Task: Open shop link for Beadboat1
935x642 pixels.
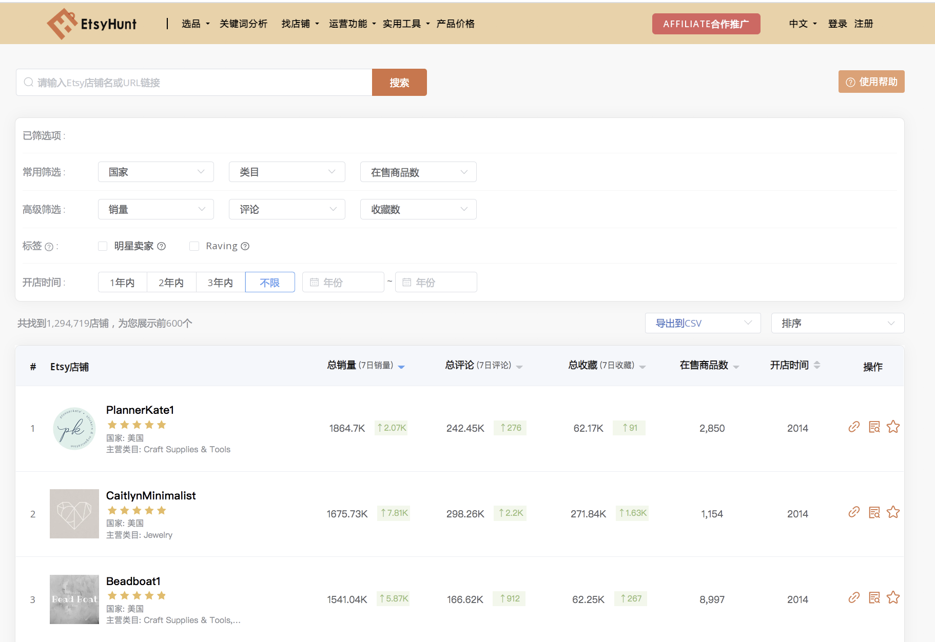Action: 854,597
